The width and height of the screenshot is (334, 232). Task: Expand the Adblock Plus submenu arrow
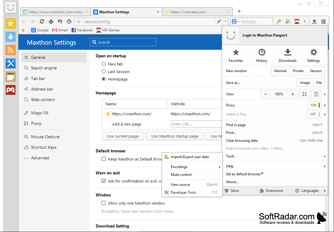325,114
